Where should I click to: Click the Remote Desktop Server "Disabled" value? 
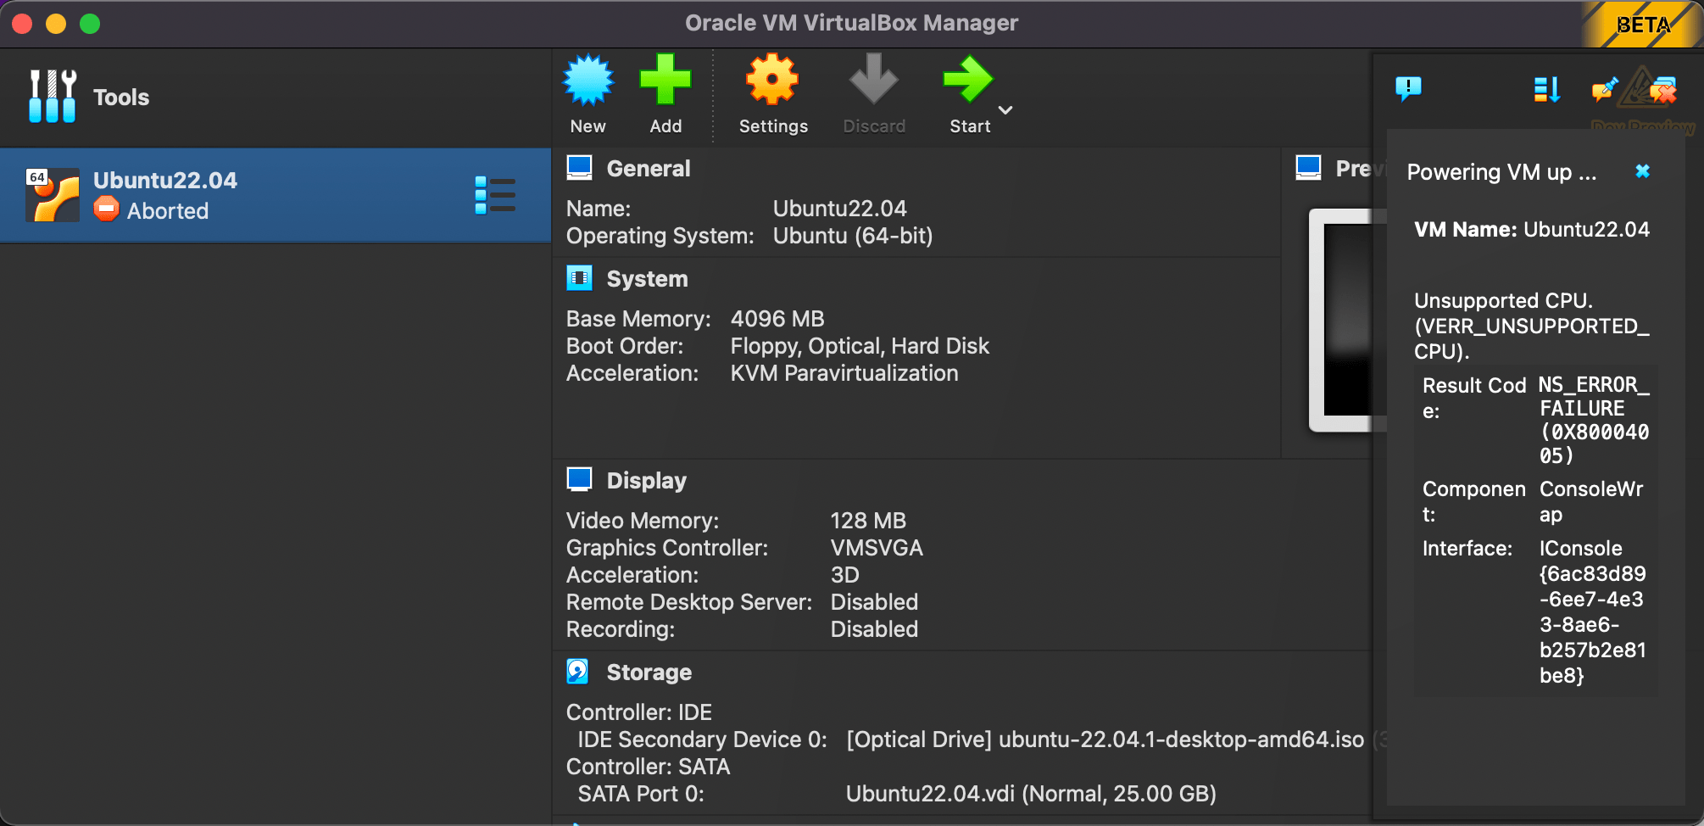tap(874, 602)
